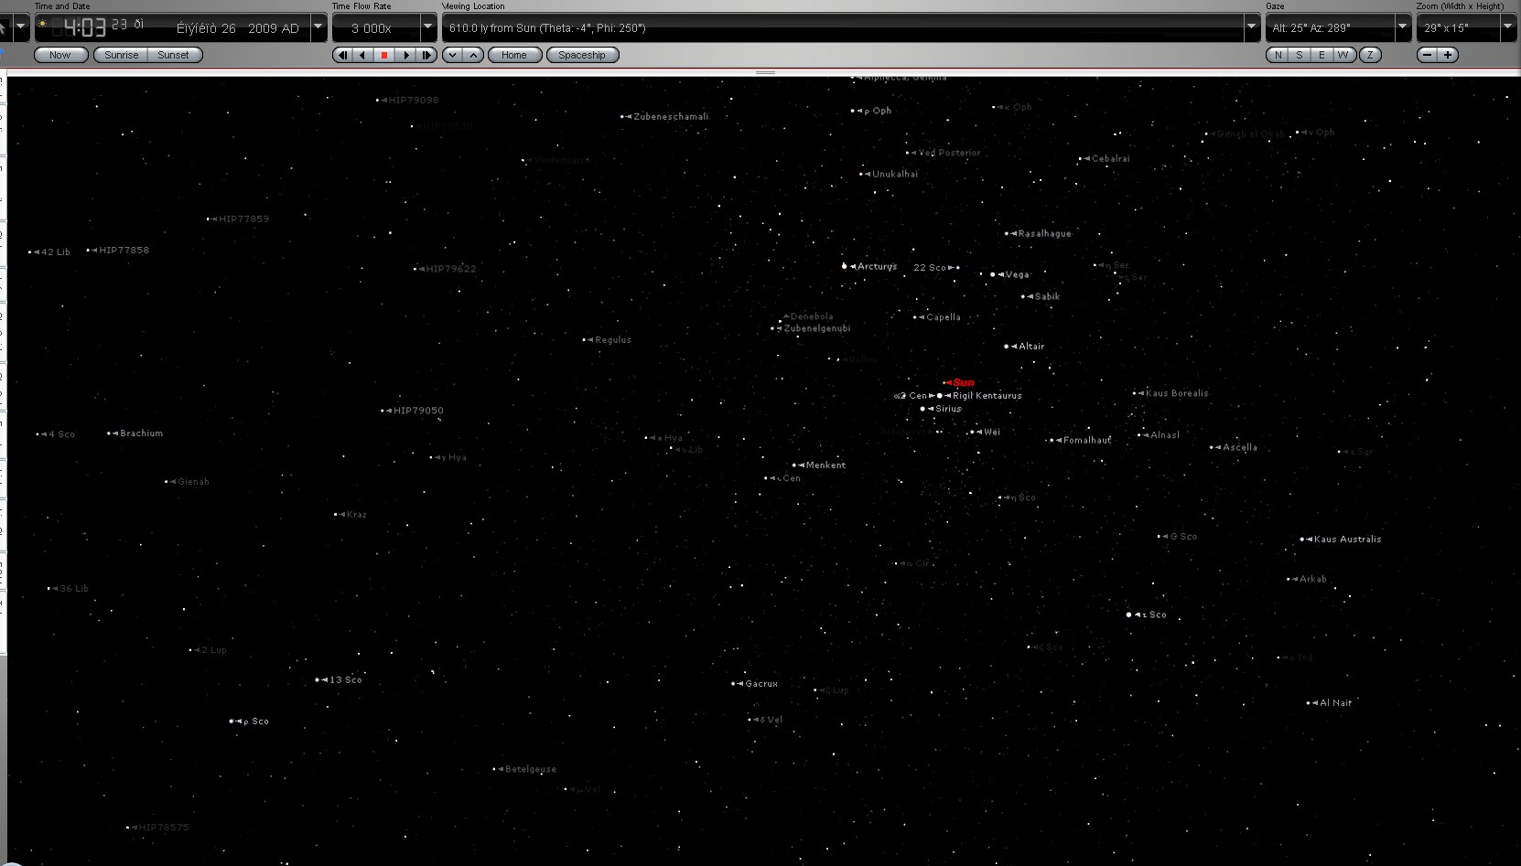This screenshot has width=1521, height=866.
Task: Click the Home location button
Action: point(514,55)
